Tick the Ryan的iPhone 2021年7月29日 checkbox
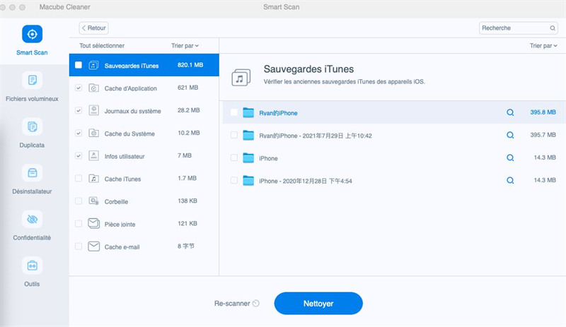The image size is (566, 327). tap(234, 135)
